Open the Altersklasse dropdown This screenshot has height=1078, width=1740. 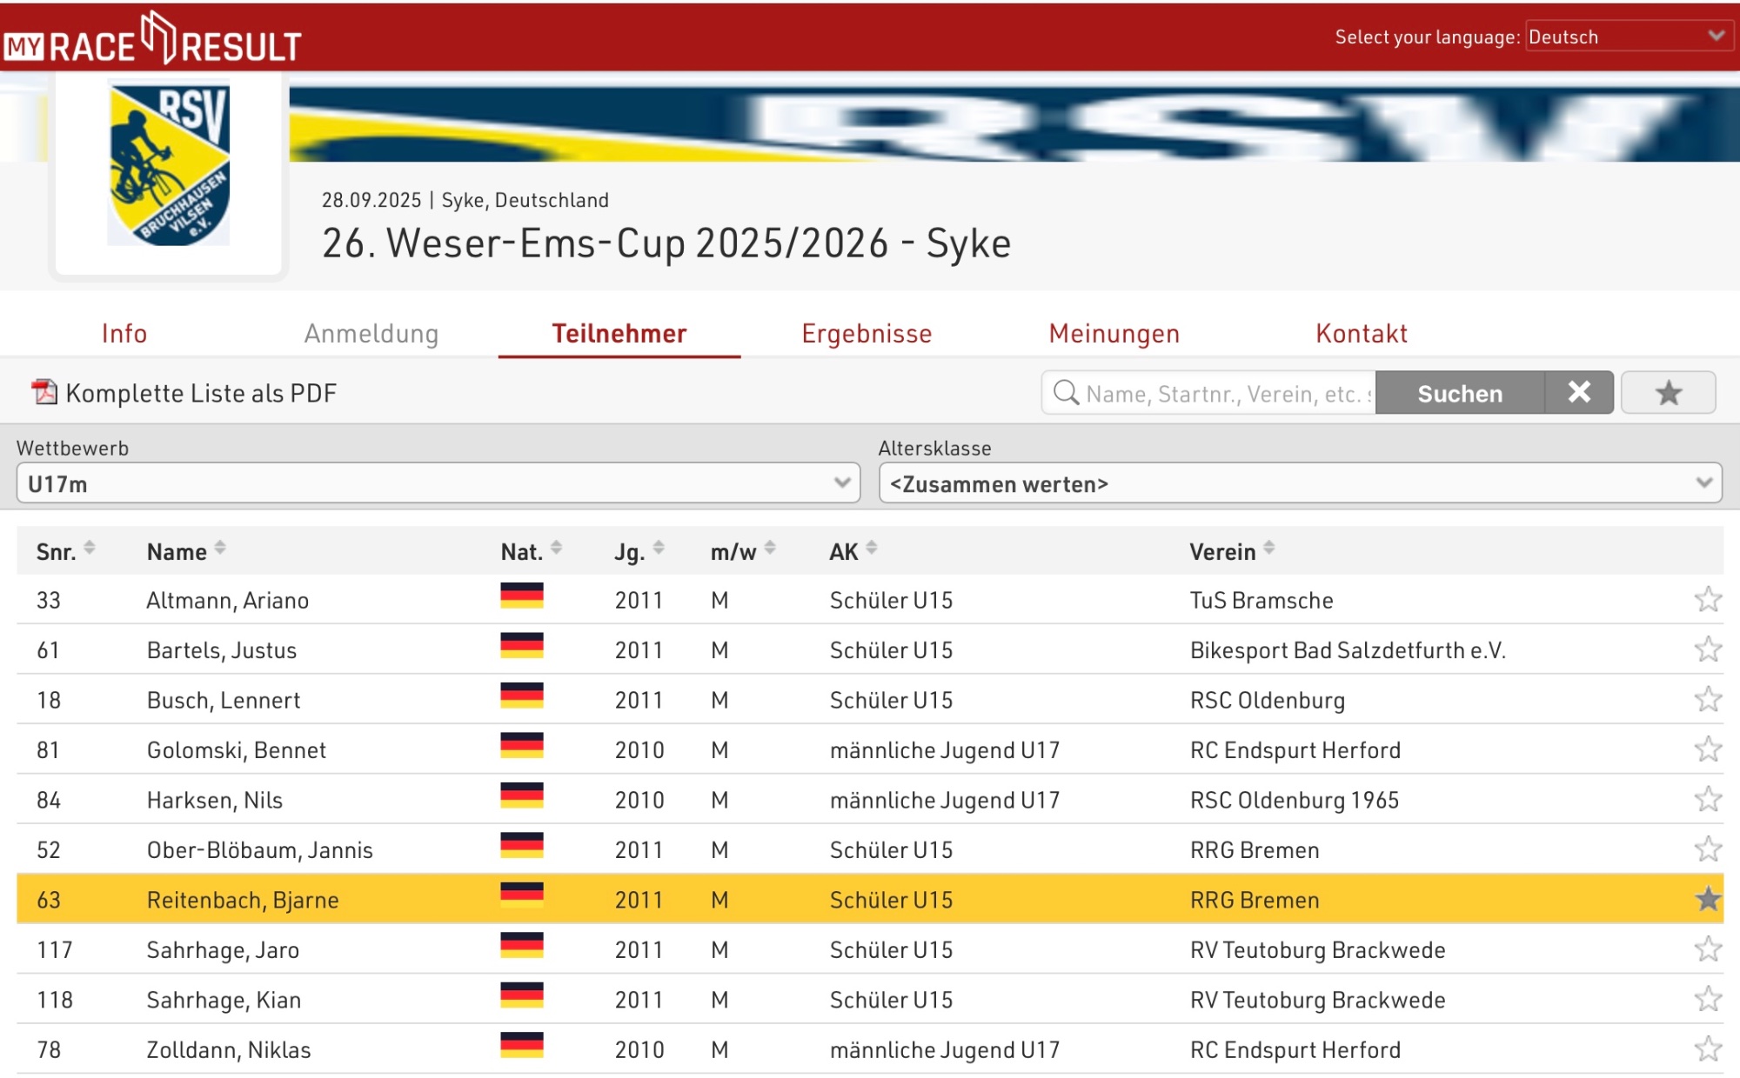point(1300,483)
